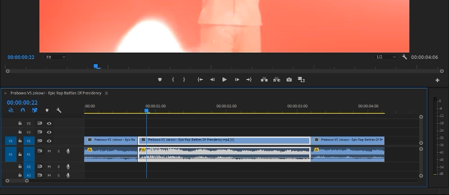
Task: Solo track A2 with the S button
Action: point(59,167)
